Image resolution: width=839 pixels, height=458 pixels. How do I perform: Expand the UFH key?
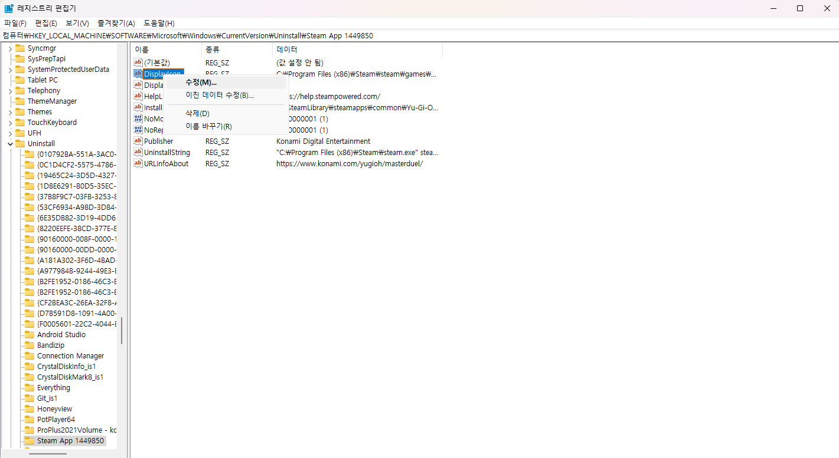10,133
